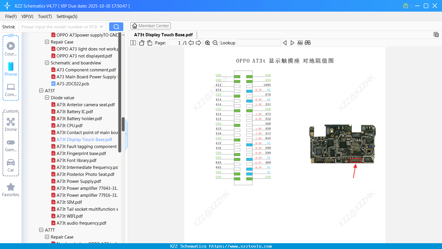Image resolution: width=442 pixels, height=249 pixels.
Task: Open the Settings(S) menu
Action: [67, 16]
